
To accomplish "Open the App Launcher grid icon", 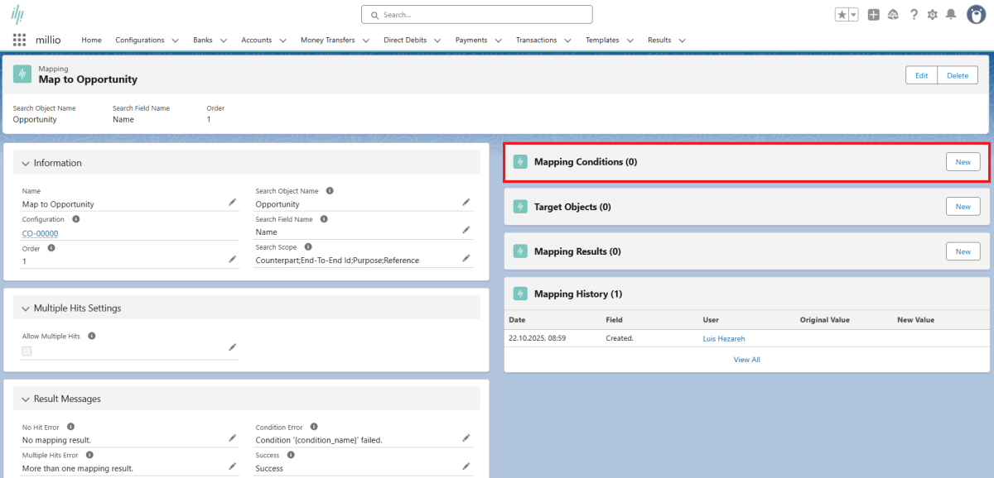I will click(x=19, y=40).
